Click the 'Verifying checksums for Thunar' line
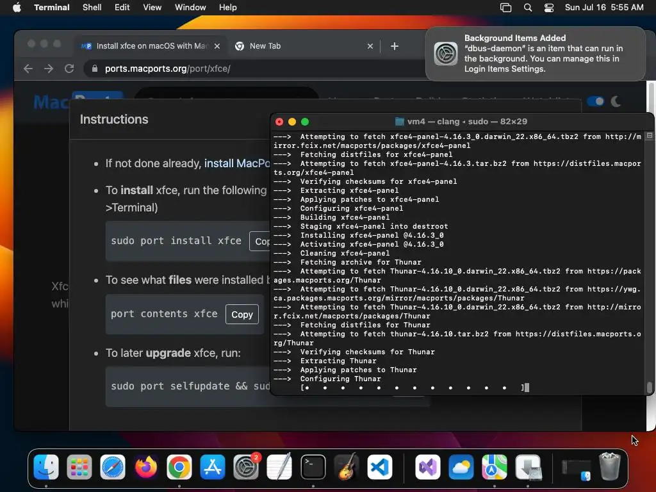Viewport: 656px width, 492px height. tap(354, 352)
